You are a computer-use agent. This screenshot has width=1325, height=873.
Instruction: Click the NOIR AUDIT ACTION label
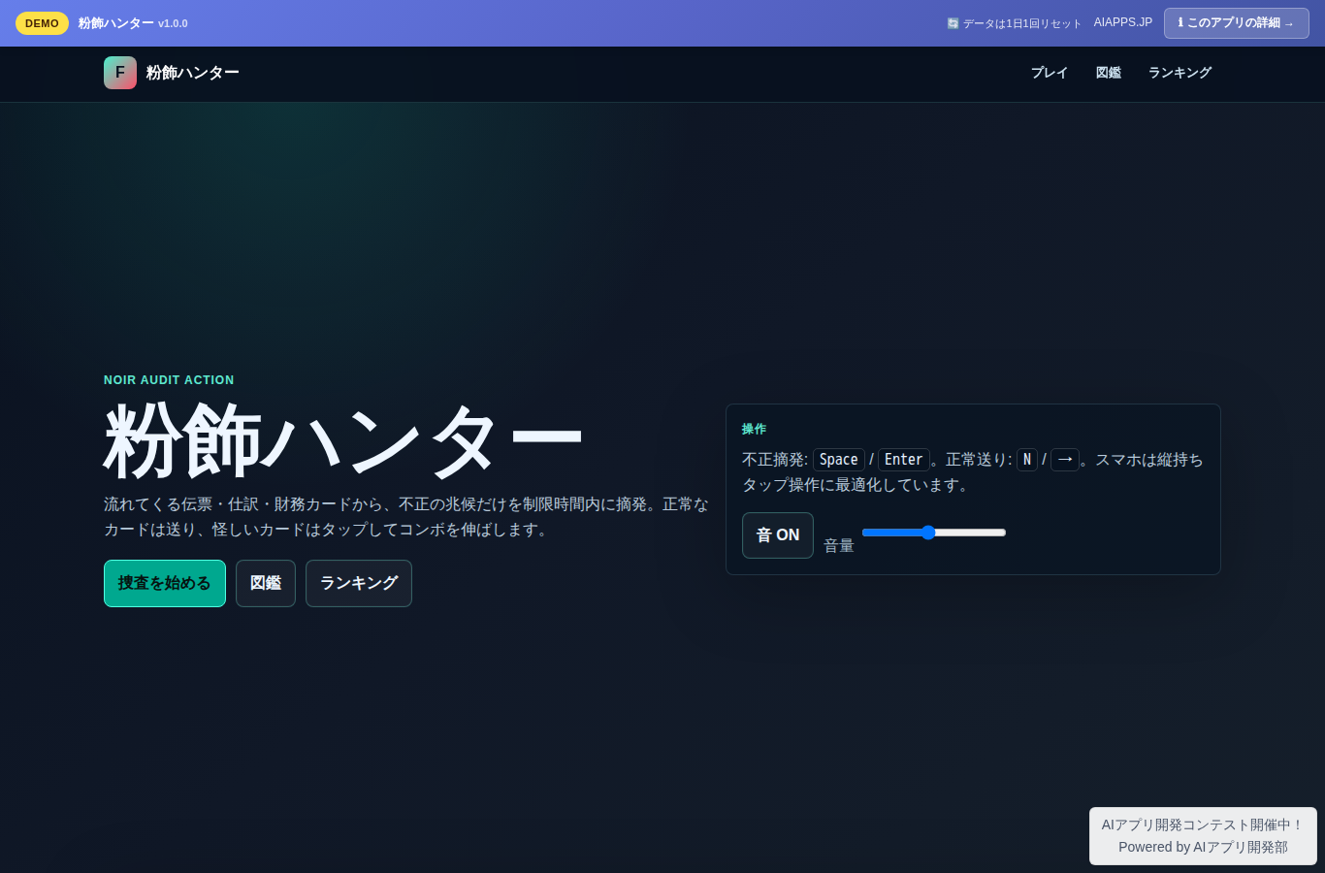tap(169, 380)
